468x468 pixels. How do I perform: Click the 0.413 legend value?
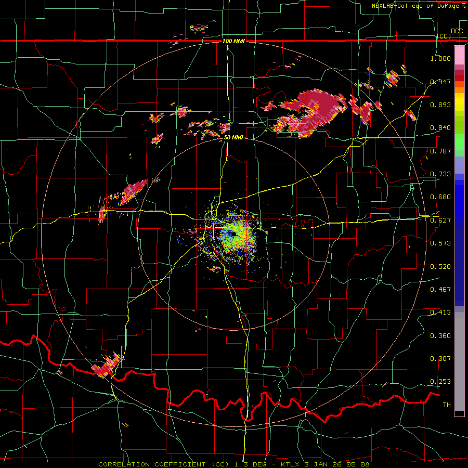pos(440,313)
